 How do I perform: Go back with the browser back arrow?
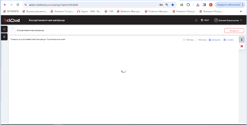(5, 5)
